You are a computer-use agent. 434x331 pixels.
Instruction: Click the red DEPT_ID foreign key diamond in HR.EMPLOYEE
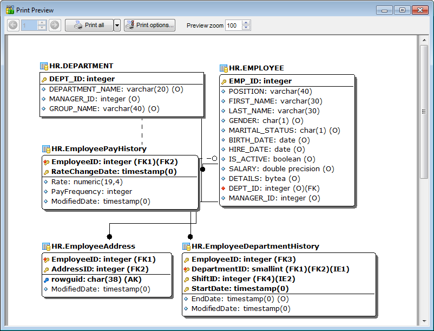pos(223,188)
